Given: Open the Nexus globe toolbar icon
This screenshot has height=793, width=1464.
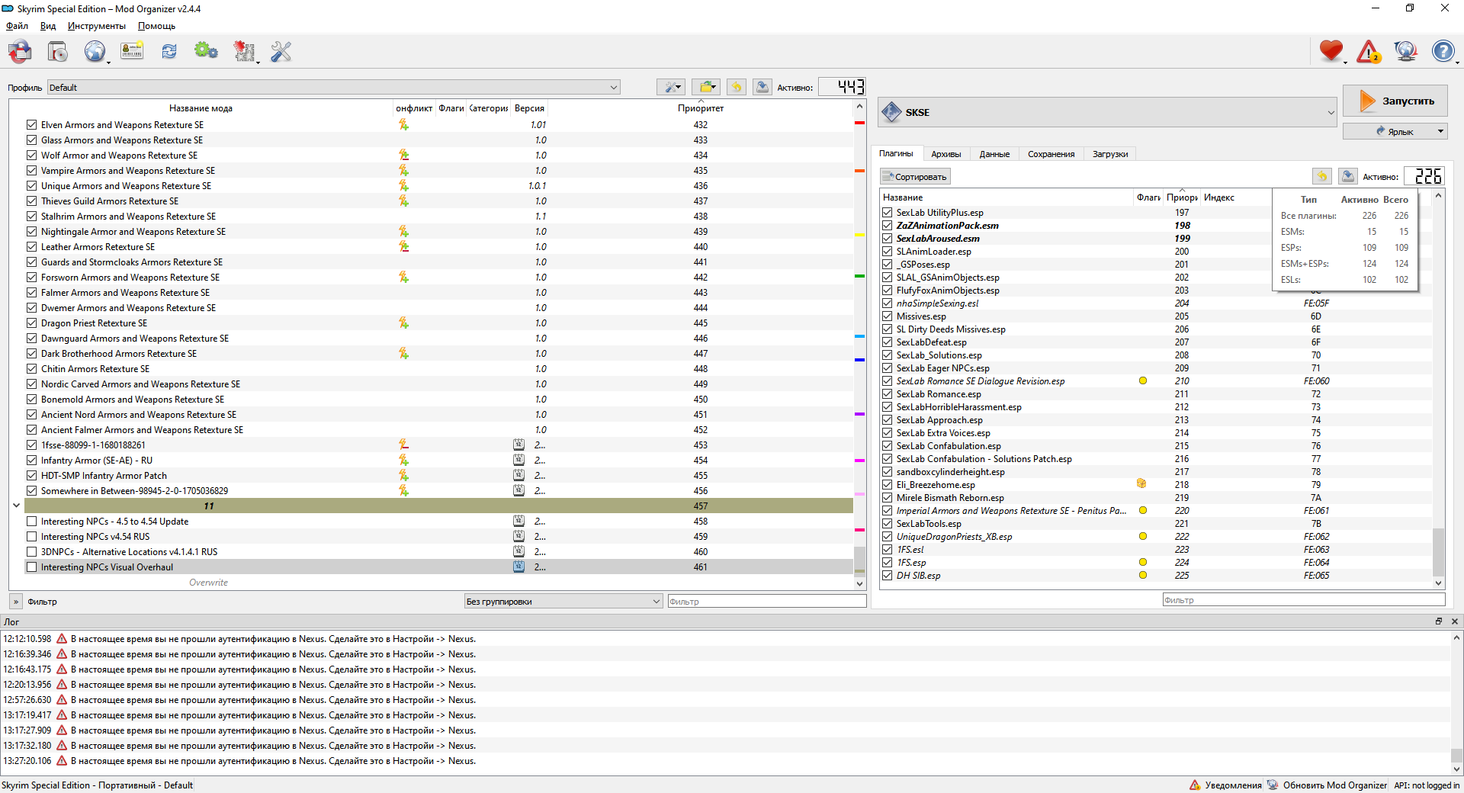Looking at the screenshot, I should pos(95,52).
